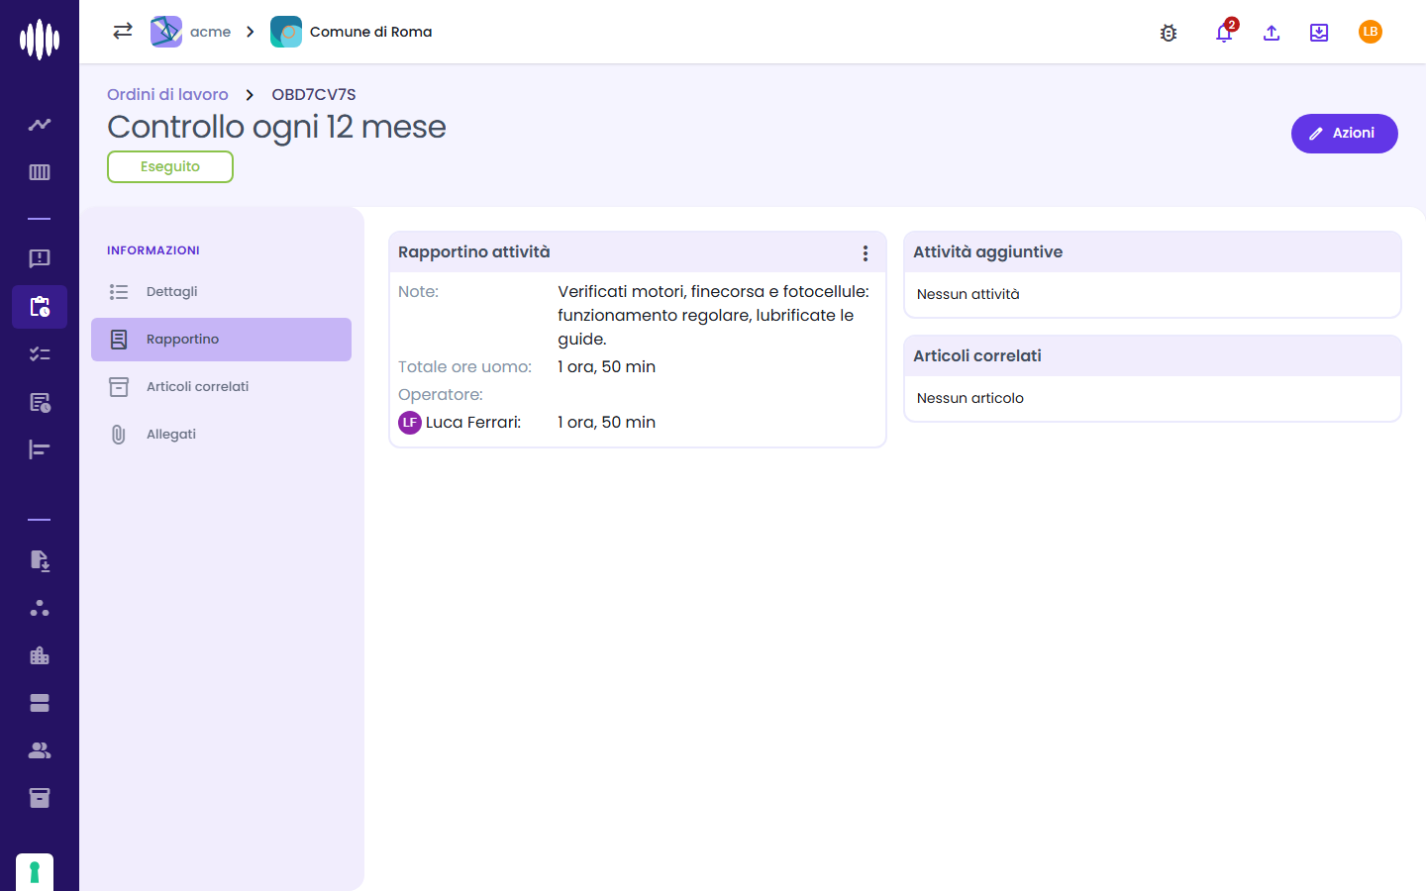Click the upload icon in header
Image resolution: width=1426 pixels, height=891 pixels.
click(1272, 33)
